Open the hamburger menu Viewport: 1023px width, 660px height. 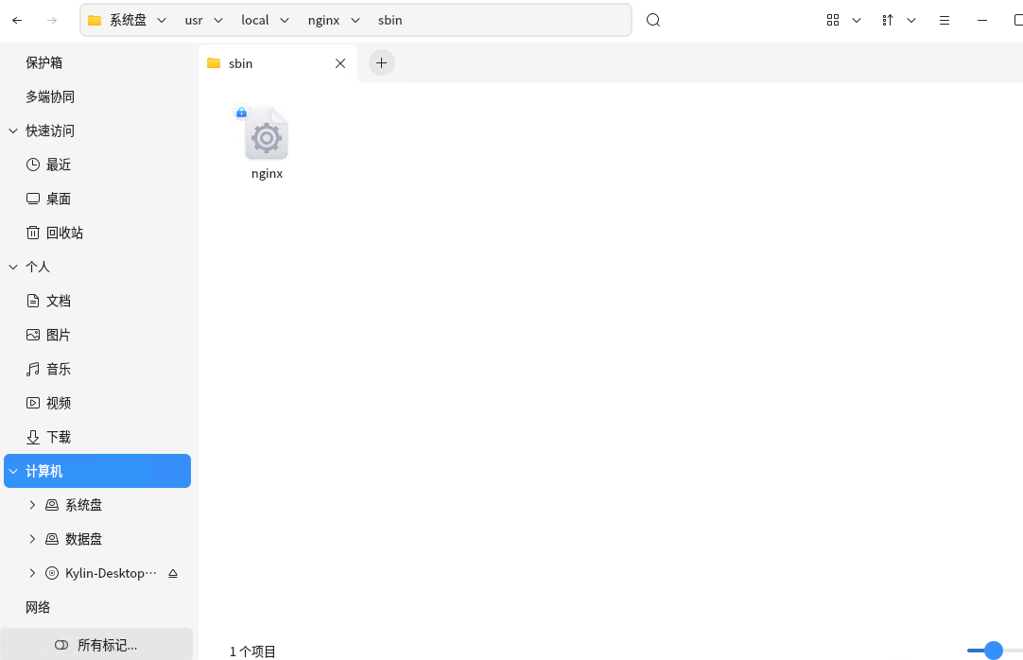945,20
